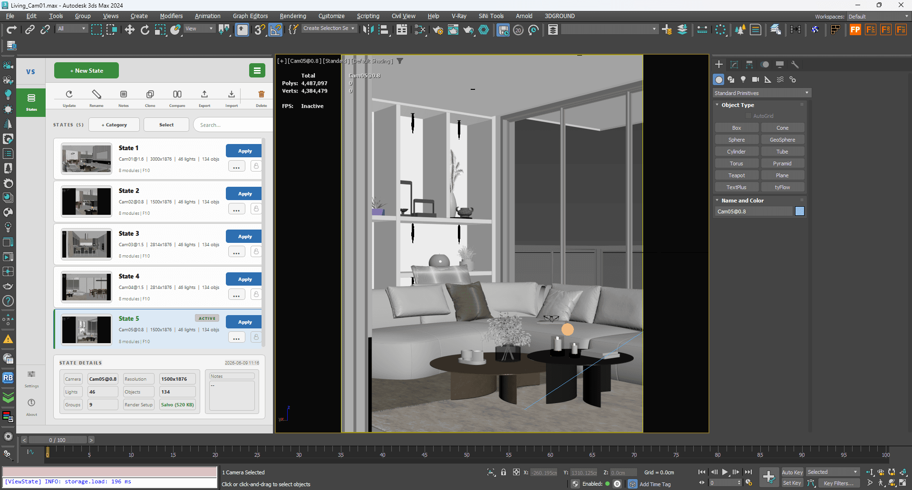This screenshot has height=490, width=912.
Task: Toggle the Auto Key button
Action: pos(792,472)
